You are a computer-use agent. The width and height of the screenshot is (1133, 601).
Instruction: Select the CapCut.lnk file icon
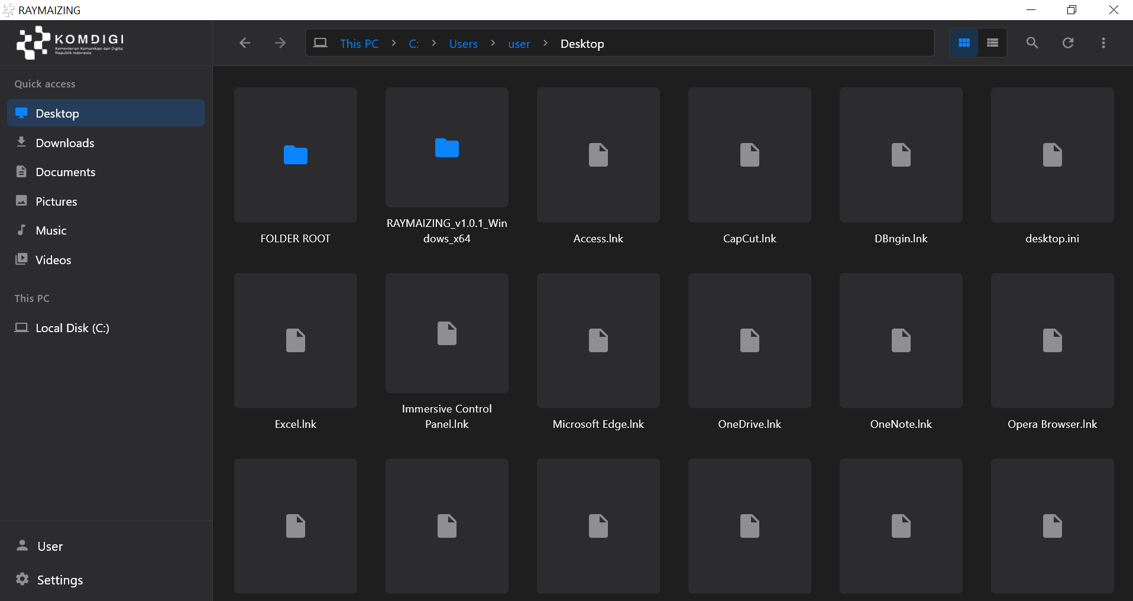[750, 155]
